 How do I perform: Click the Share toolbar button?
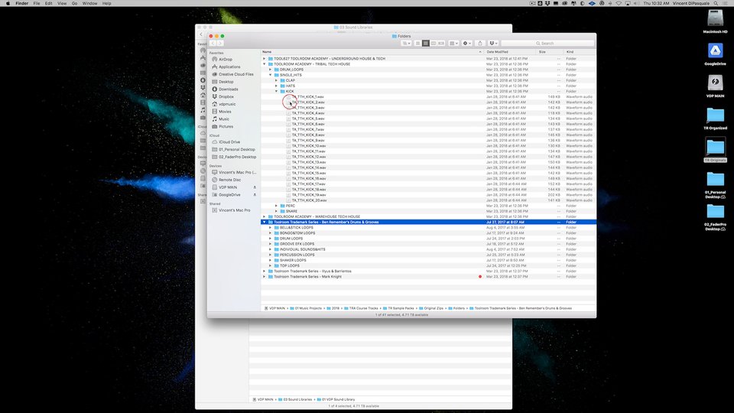480,43
